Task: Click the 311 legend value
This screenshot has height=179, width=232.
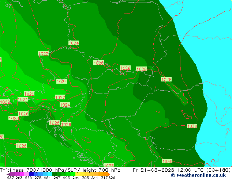Action: [95, 178]
